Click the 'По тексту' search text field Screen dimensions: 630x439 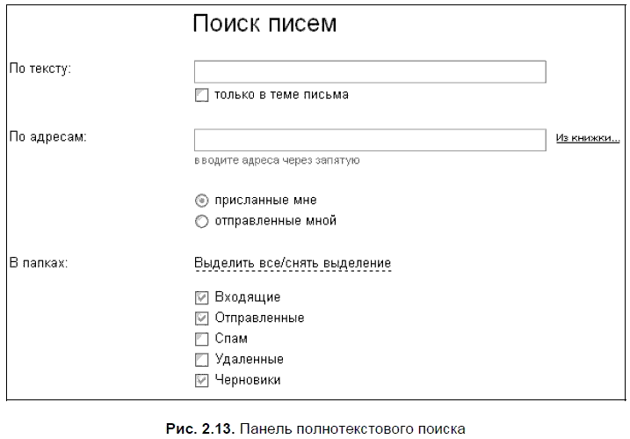(x=370, y=71)
